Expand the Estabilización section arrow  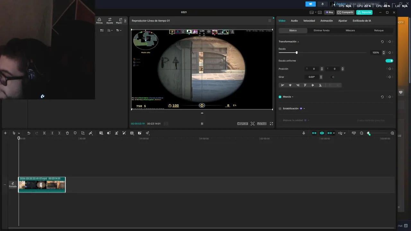point(304,109)
